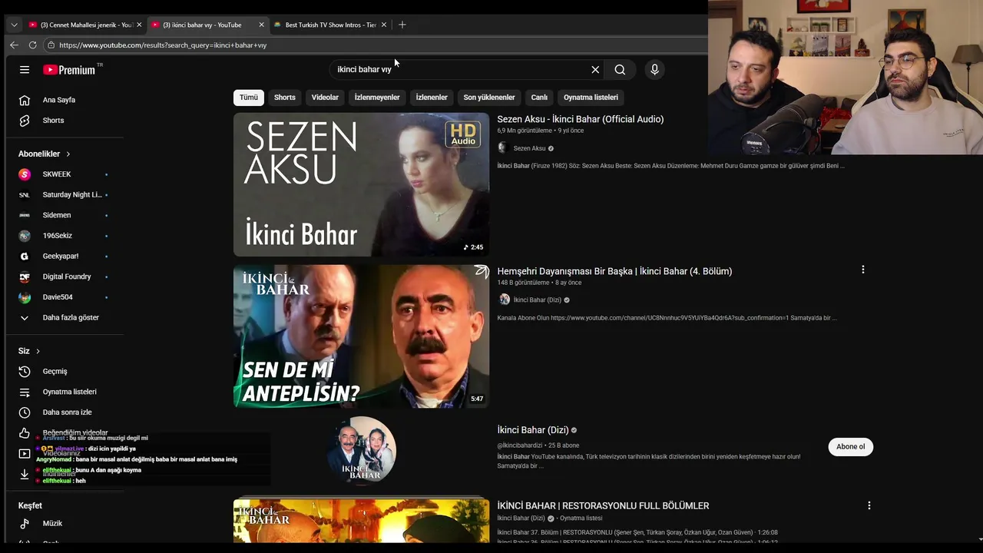Clear the search box with X icon
The image size is (983, 553).
595,70
